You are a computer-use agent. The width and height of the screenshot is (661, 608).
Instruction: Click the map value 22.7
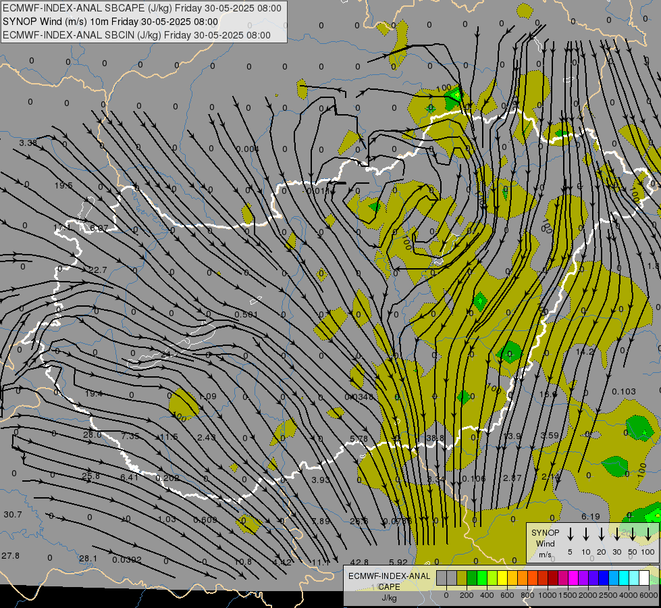98,270
